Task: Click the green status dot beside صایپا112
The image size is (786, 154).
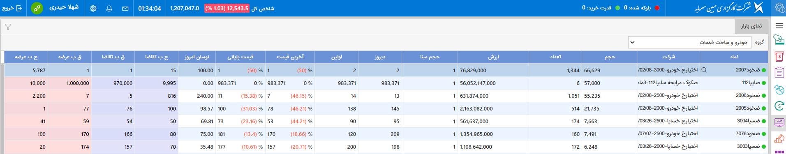Action: pos(764,83)
